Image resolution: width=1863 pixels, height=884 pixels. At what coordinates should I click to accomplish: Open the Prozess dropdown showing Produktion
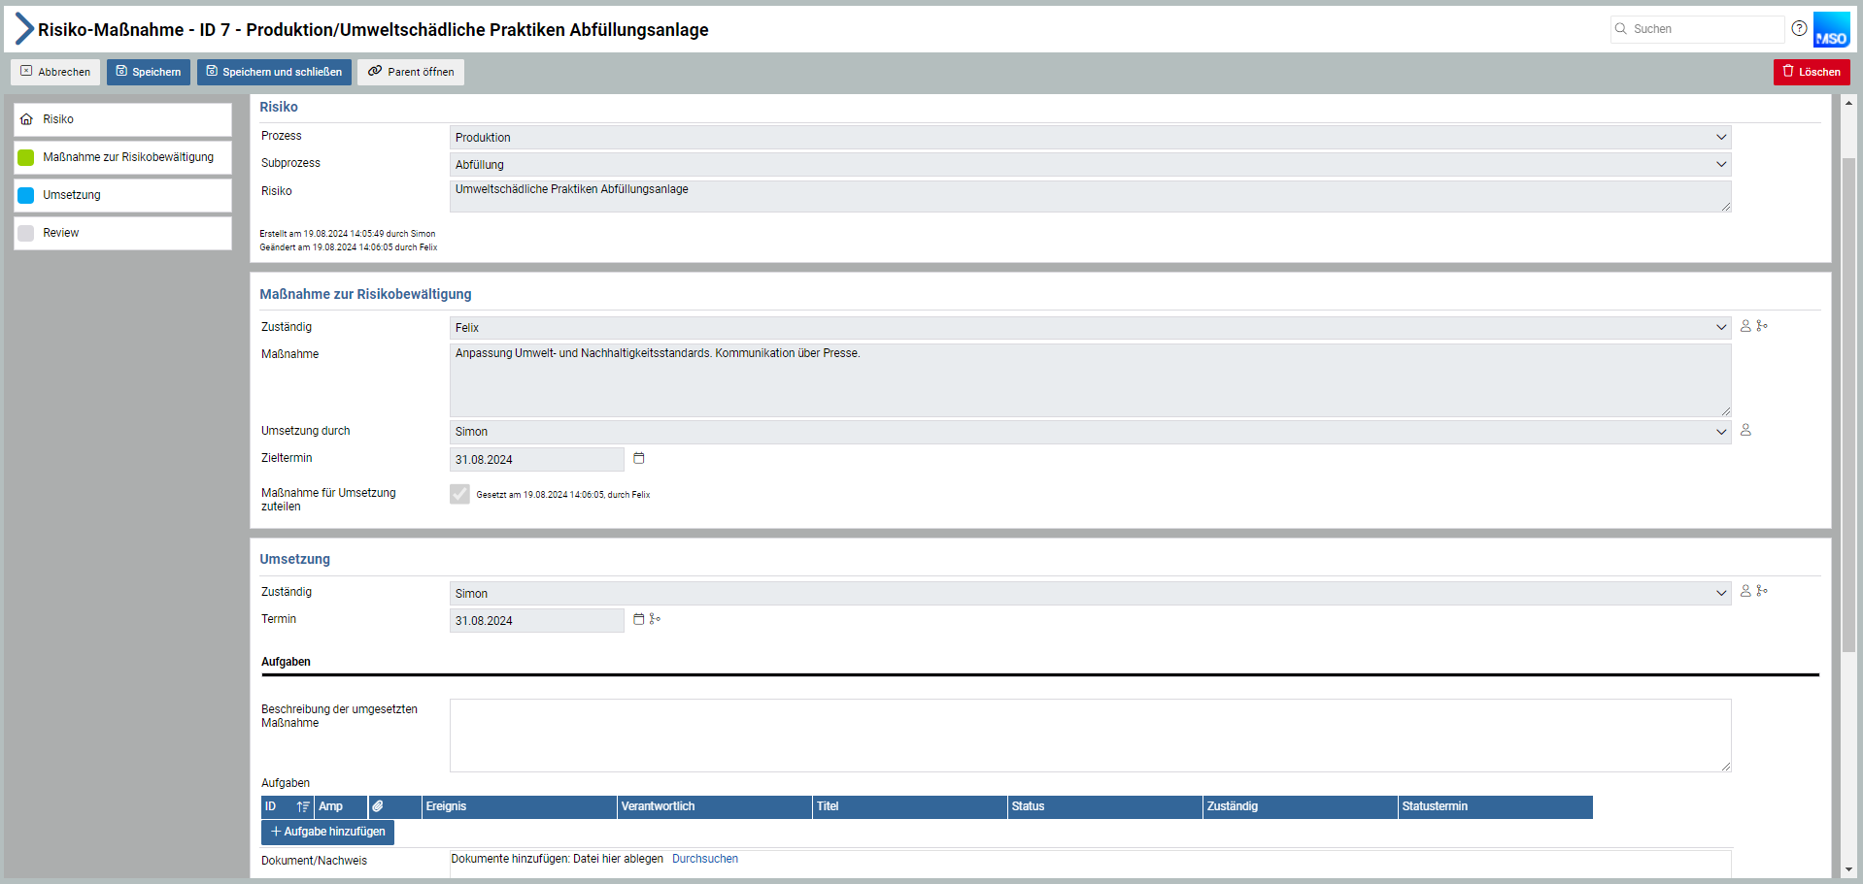[1089, 138]
